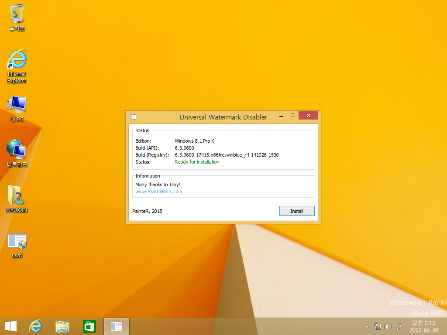
Task: Click the Universal Watermark Disabler taskbar button
Action: tap(116, 326)
